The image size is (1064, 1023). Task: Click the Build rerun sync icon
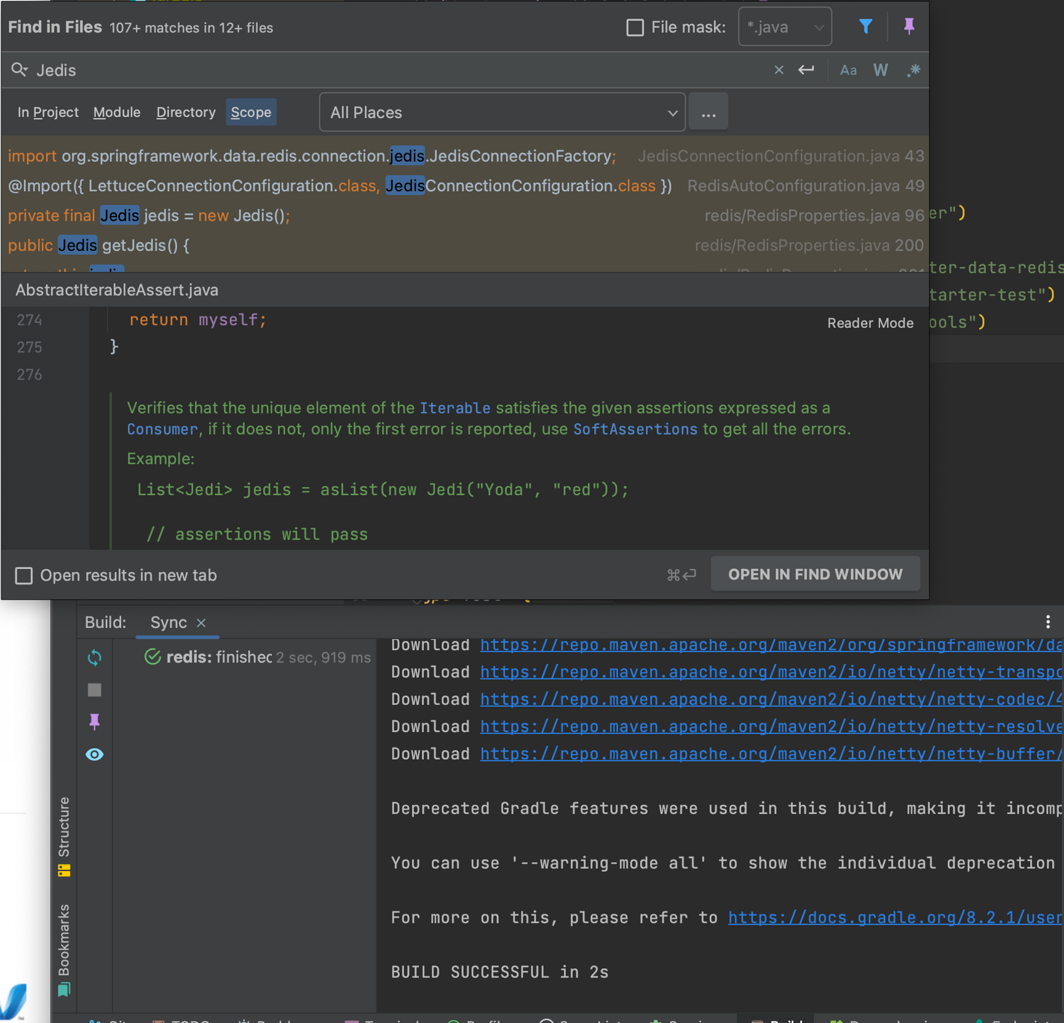tap(94, 658)
